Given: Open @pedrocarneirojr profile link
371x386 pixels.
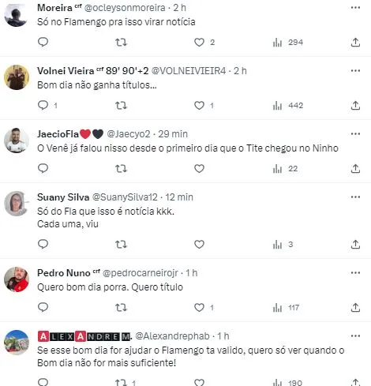Looking at the screenshot, I should 140,273.
